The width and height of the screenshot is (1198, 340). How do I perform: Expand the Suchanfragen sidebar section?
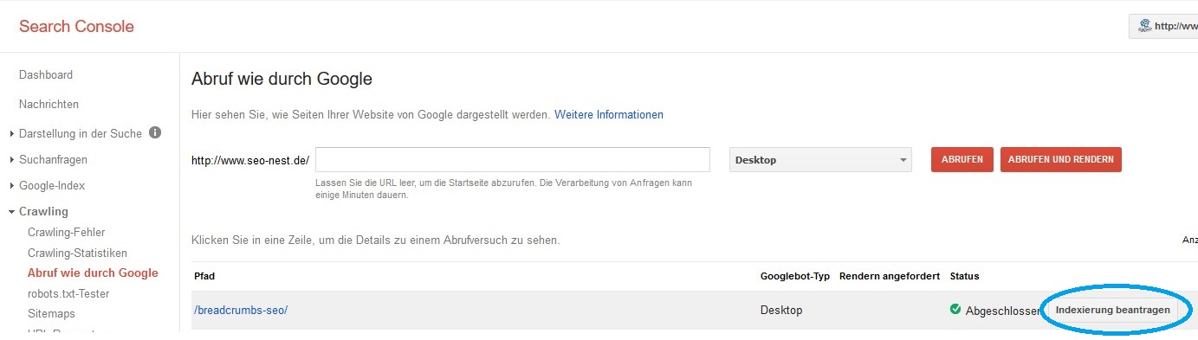12,160
